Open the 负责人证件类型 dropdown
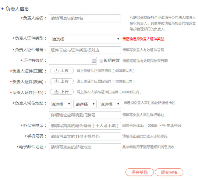Viewport: 198px width, 180px height. 85,39
